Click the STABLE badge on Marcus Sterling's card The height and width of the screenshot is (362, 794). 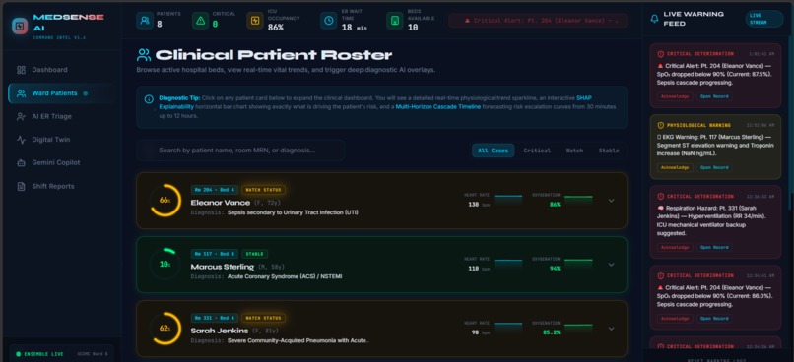click(255, 254)
